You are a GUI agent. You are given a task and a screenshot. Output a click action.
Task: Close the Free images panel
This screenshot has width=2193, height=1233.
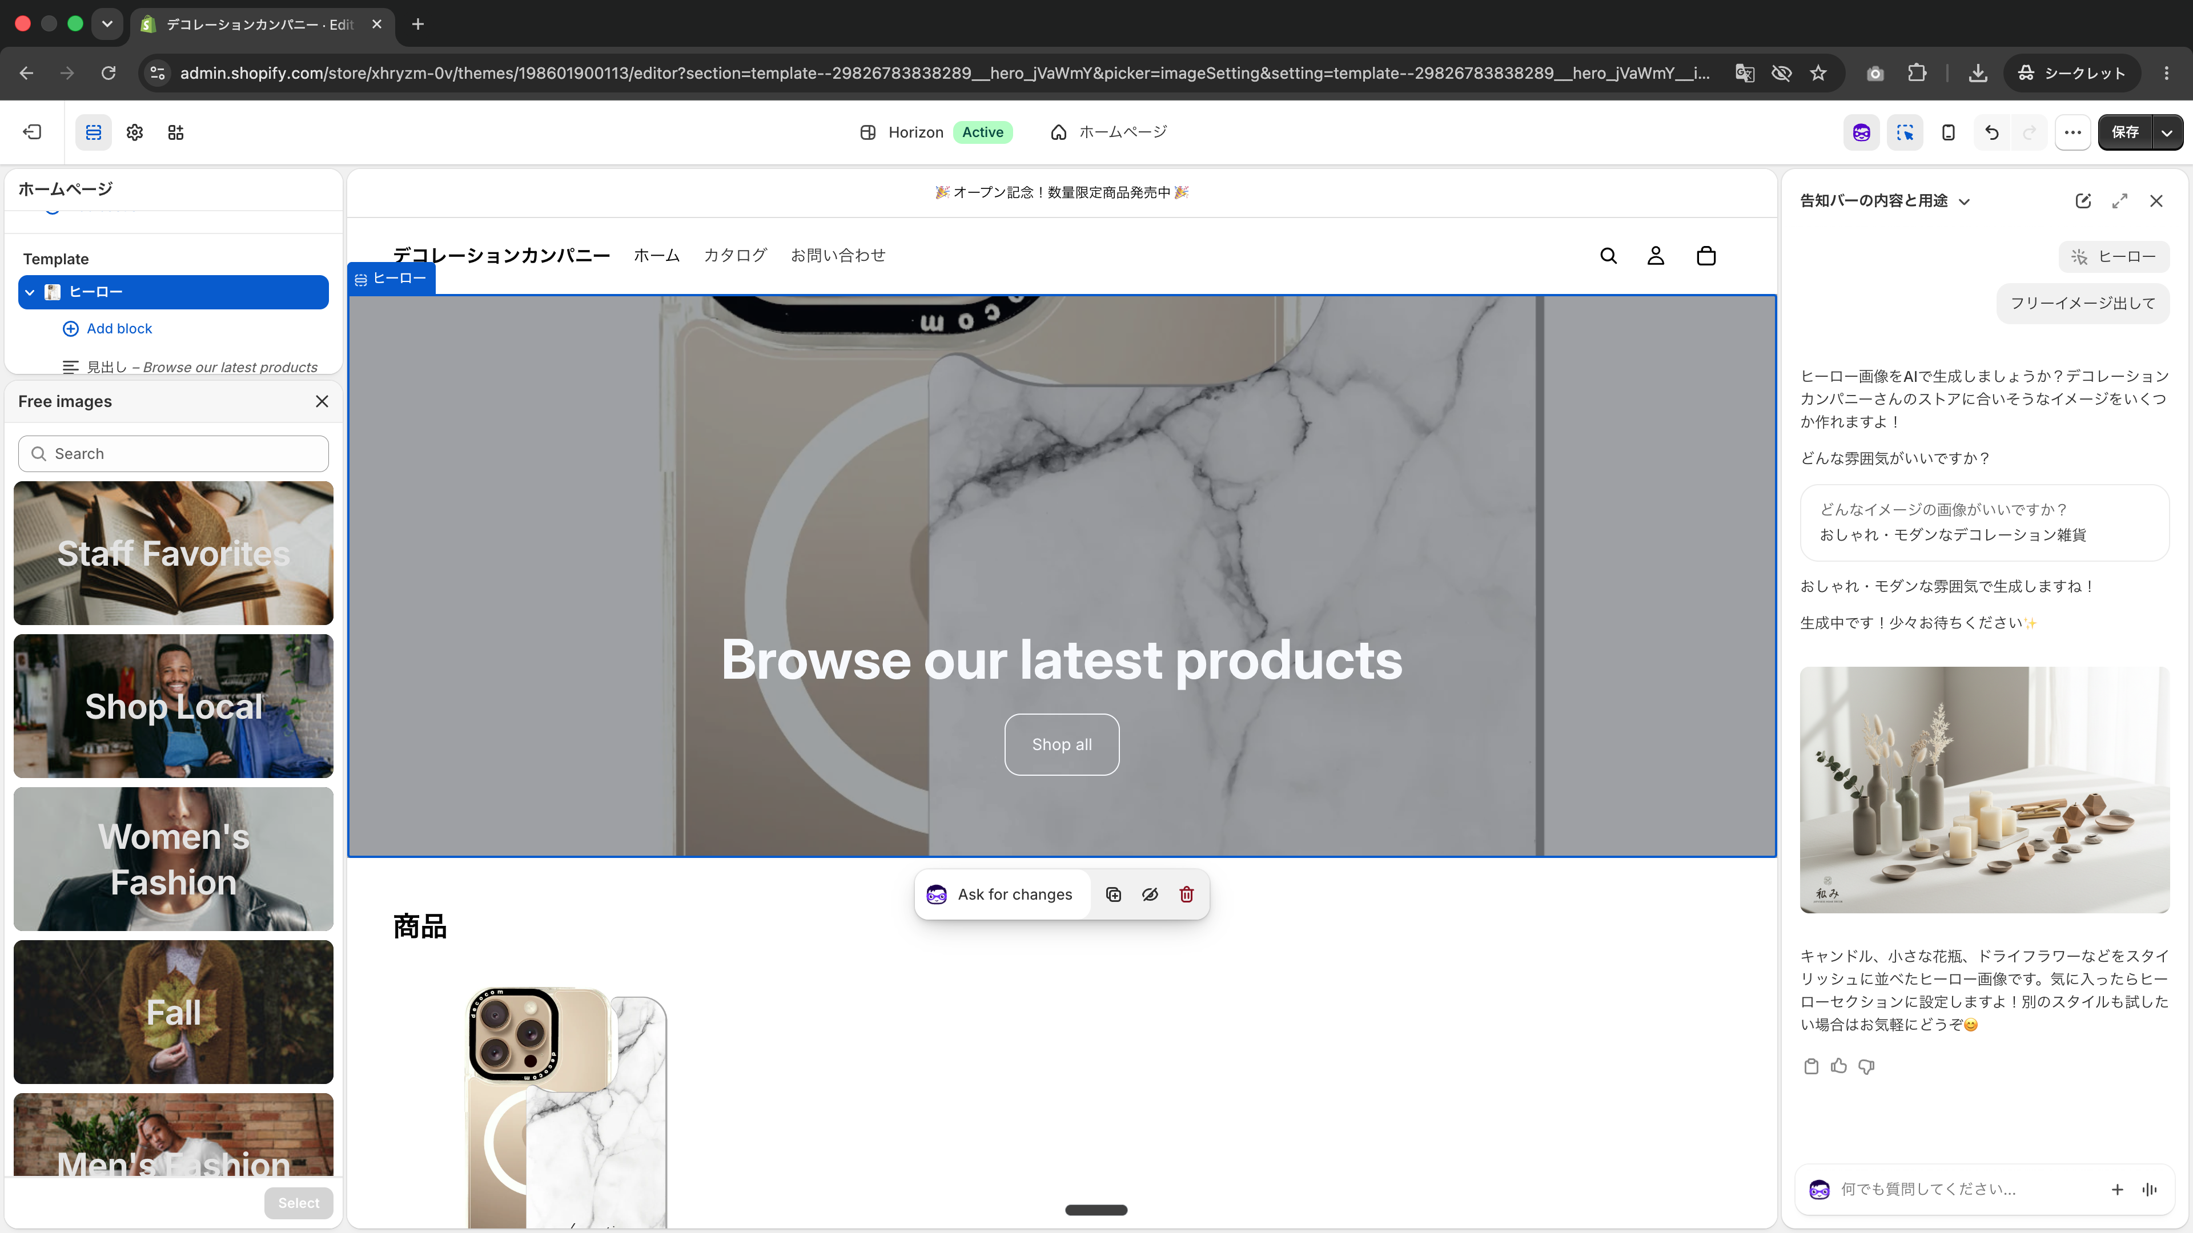[x=322, y=402]
